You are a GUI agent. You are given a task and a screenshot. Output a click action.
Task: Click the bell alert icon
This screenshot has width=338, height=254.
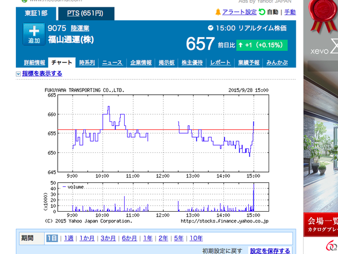[x=218, y=12]
